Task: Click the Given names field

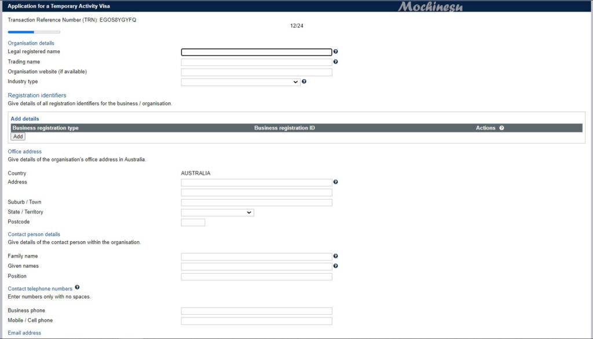Action: (257, 267)
